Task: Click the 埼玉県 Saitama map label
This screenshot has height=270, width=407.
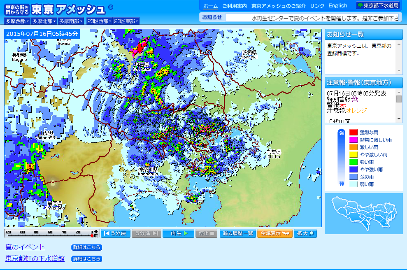Action: (142, 66)
